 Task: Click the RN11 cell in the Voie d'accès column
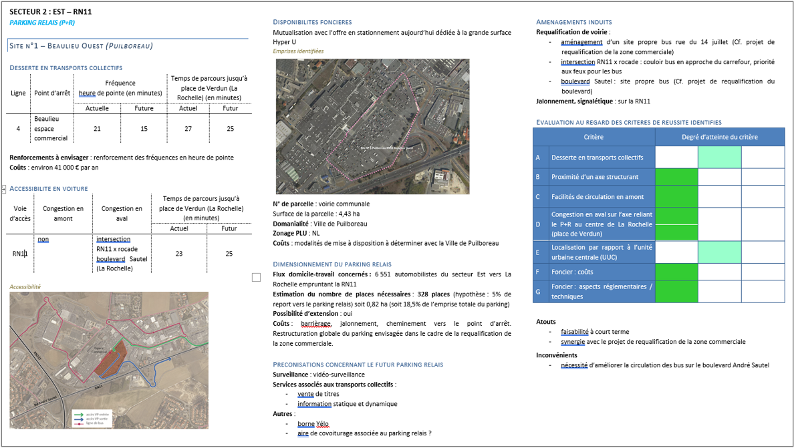click(19, 254)
